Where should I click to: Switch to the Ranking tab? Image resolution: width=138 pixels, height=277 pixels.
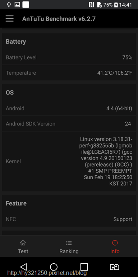[x=69, y=247]
